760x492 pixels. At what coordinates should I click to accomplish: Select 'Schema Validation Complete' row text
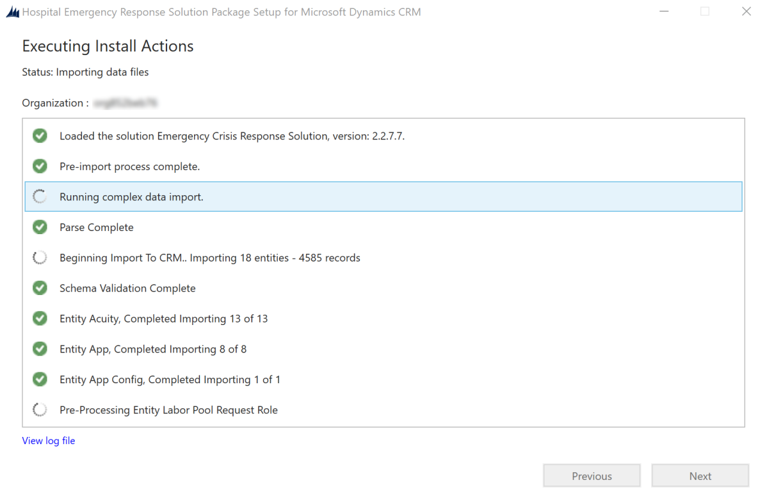point(127,288)
